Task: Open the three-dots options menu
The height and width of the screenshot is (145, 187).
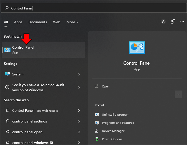Action: tap(182, 21)
